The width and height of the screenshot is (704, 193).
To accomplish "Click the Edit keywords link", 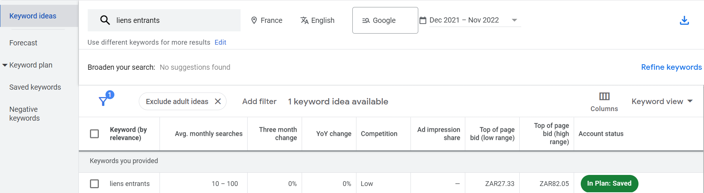I will (x=220, y=42).
